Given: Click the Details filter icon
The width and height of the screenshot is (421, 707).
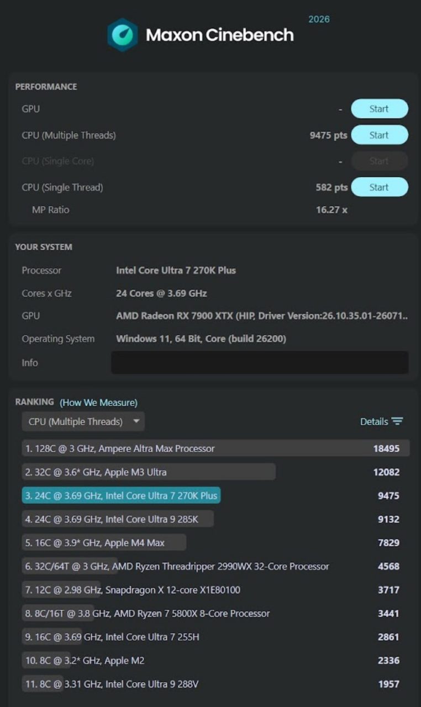Looking at the screenshot, I should (x=397, y=421).
